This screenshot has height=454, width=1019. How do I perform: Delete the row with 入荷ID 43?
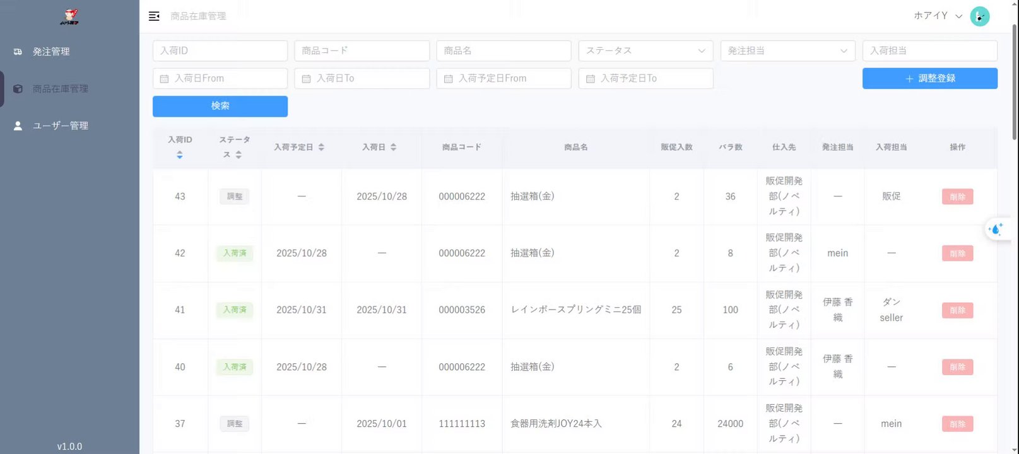click(957, 197)
